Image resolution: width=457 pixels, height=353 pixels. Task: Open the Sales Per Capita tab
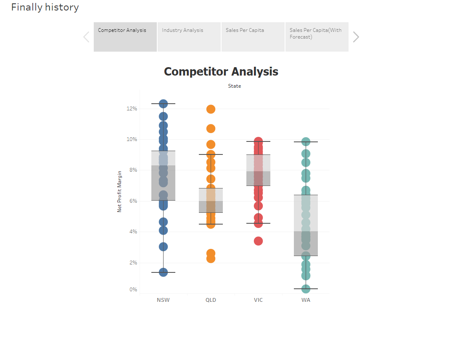[x=253, y=37]
